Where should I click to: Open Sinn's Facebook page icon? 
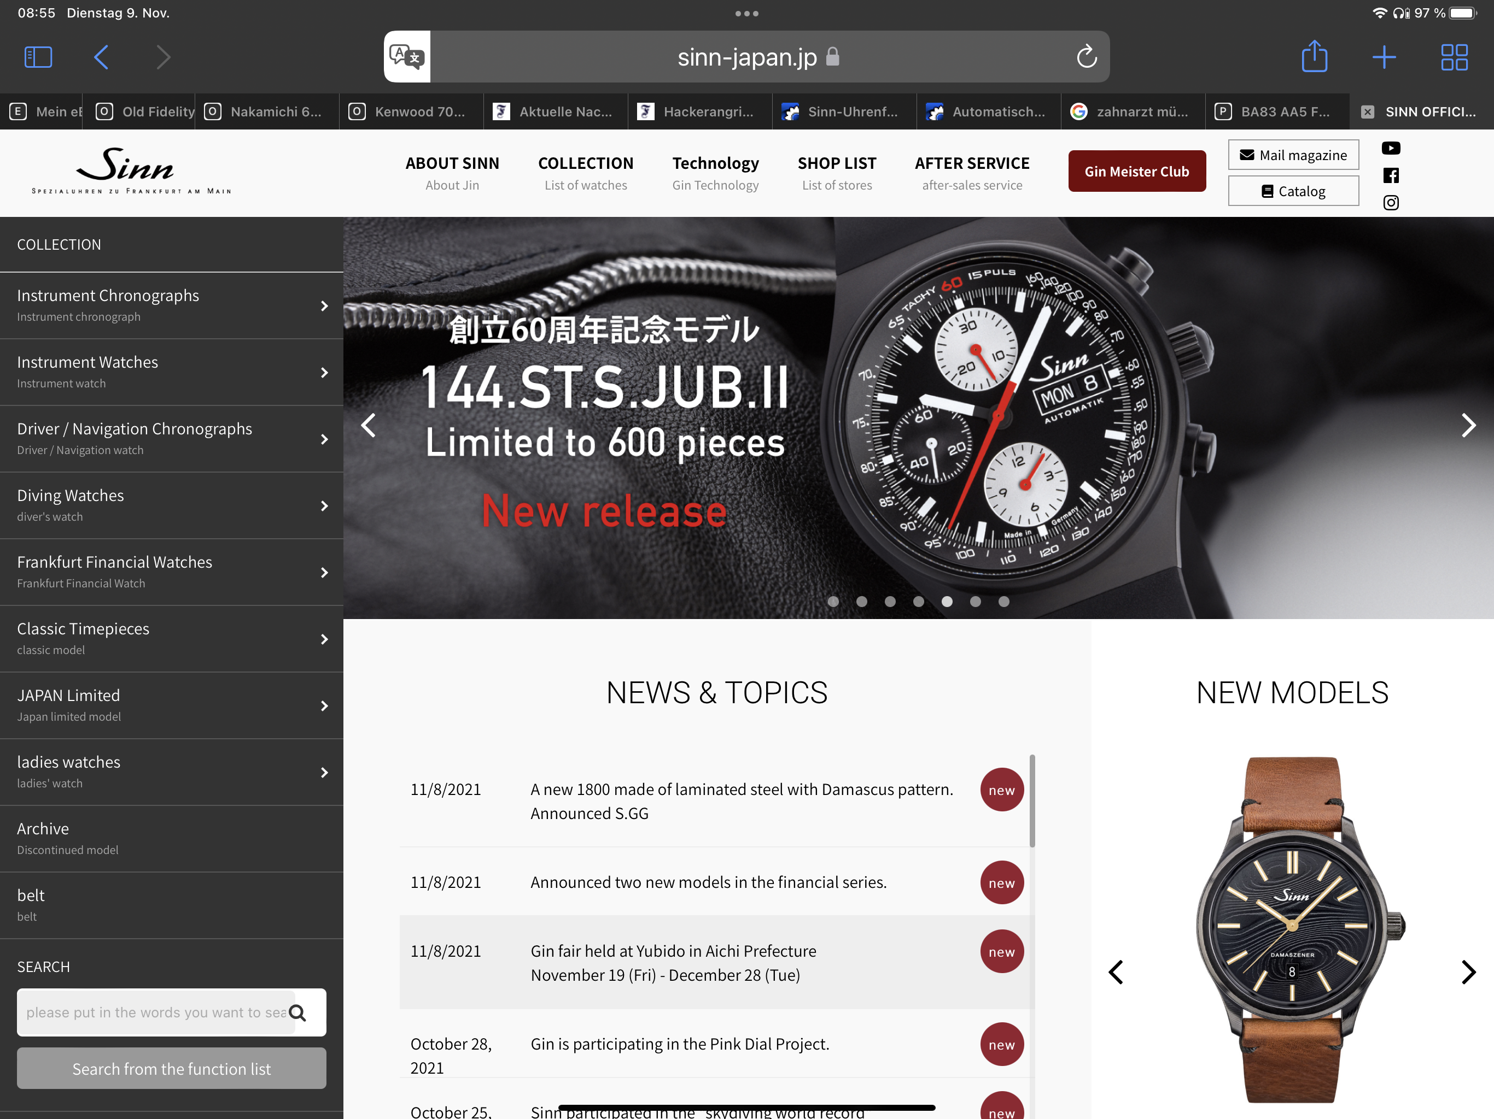pos(1390,175)
